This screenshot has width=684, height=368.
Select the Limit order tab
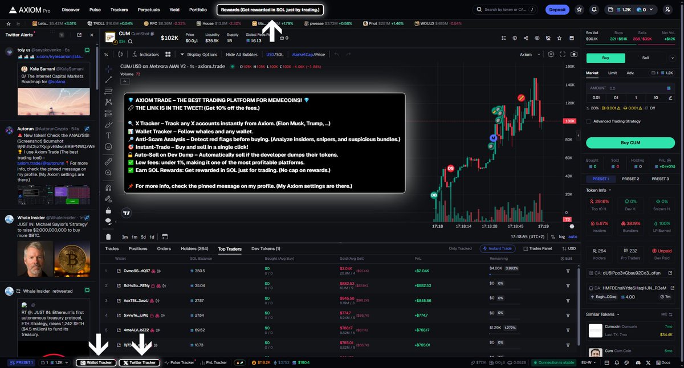coord(612,73)
